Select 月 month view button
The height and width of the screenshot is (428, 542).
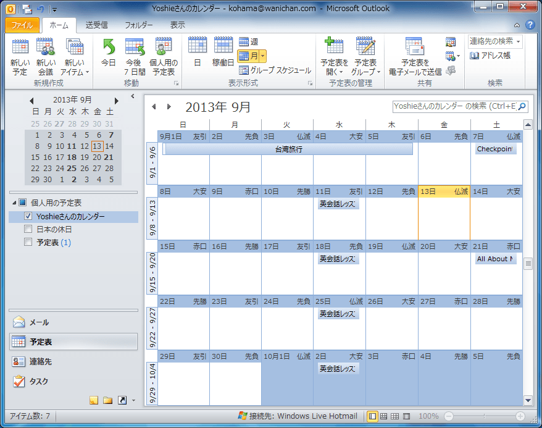248,56
